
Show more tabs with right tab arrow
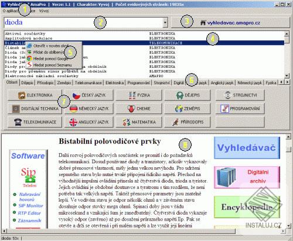click(287, 82)
